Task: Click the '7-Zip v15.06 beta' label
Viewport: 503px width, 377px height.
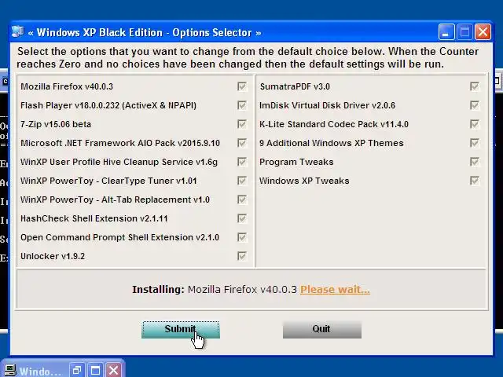Action: 56,124
